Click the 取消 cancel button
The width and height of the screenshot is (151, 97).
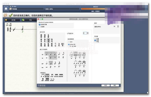click(x=106, y=85)
